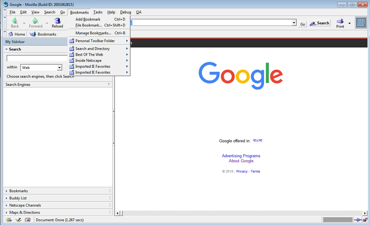Click the Search icon beside the address bar

coord(319,23)
